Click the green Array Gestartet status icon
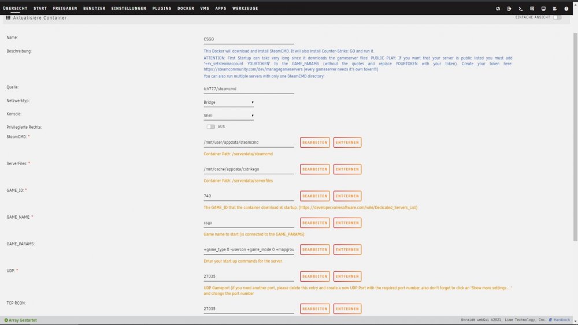 click(6, 320)
